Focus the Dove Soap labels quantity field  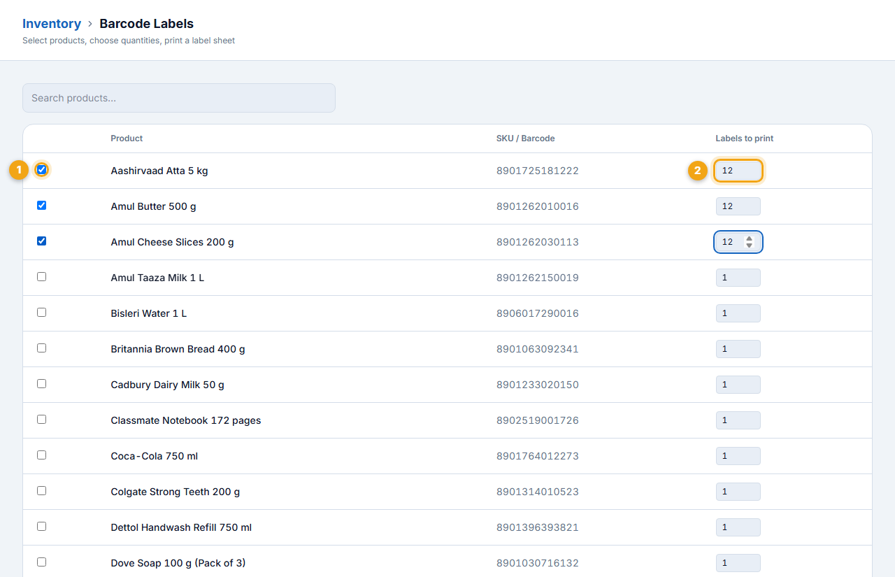(x=738, y=563)
